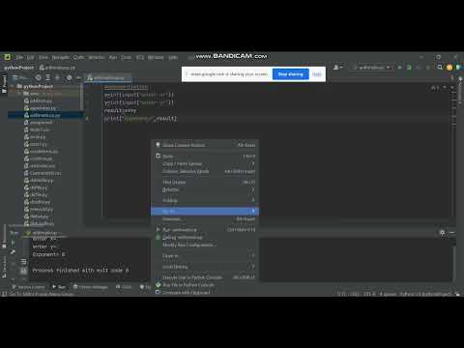This screenshot has height=348, width=464.
Task: Click the Hide link in sharing bar
Action: coord(317,74)
